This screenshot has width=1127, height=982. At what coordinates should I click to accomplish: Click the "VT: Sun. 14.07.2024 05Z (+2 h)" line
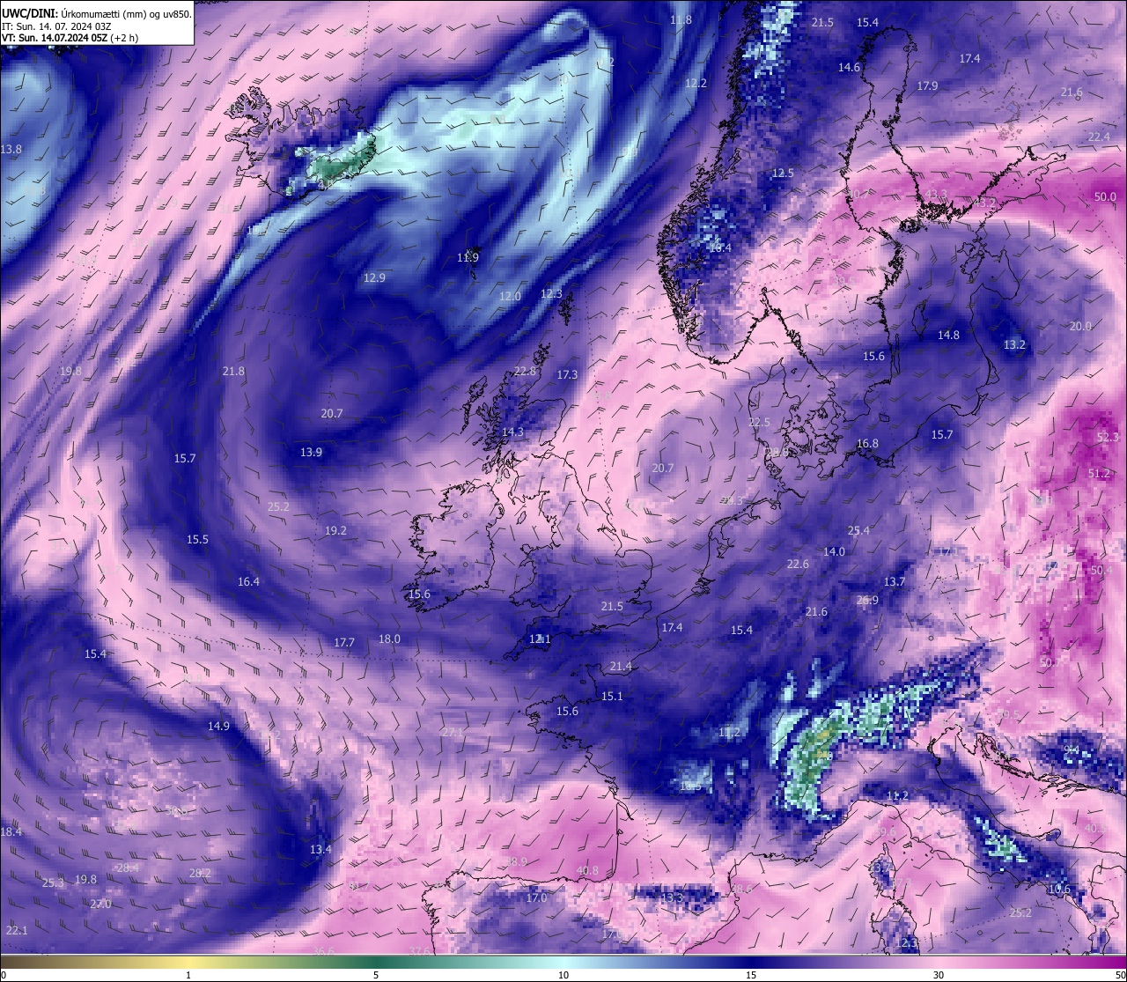point(70,38)
